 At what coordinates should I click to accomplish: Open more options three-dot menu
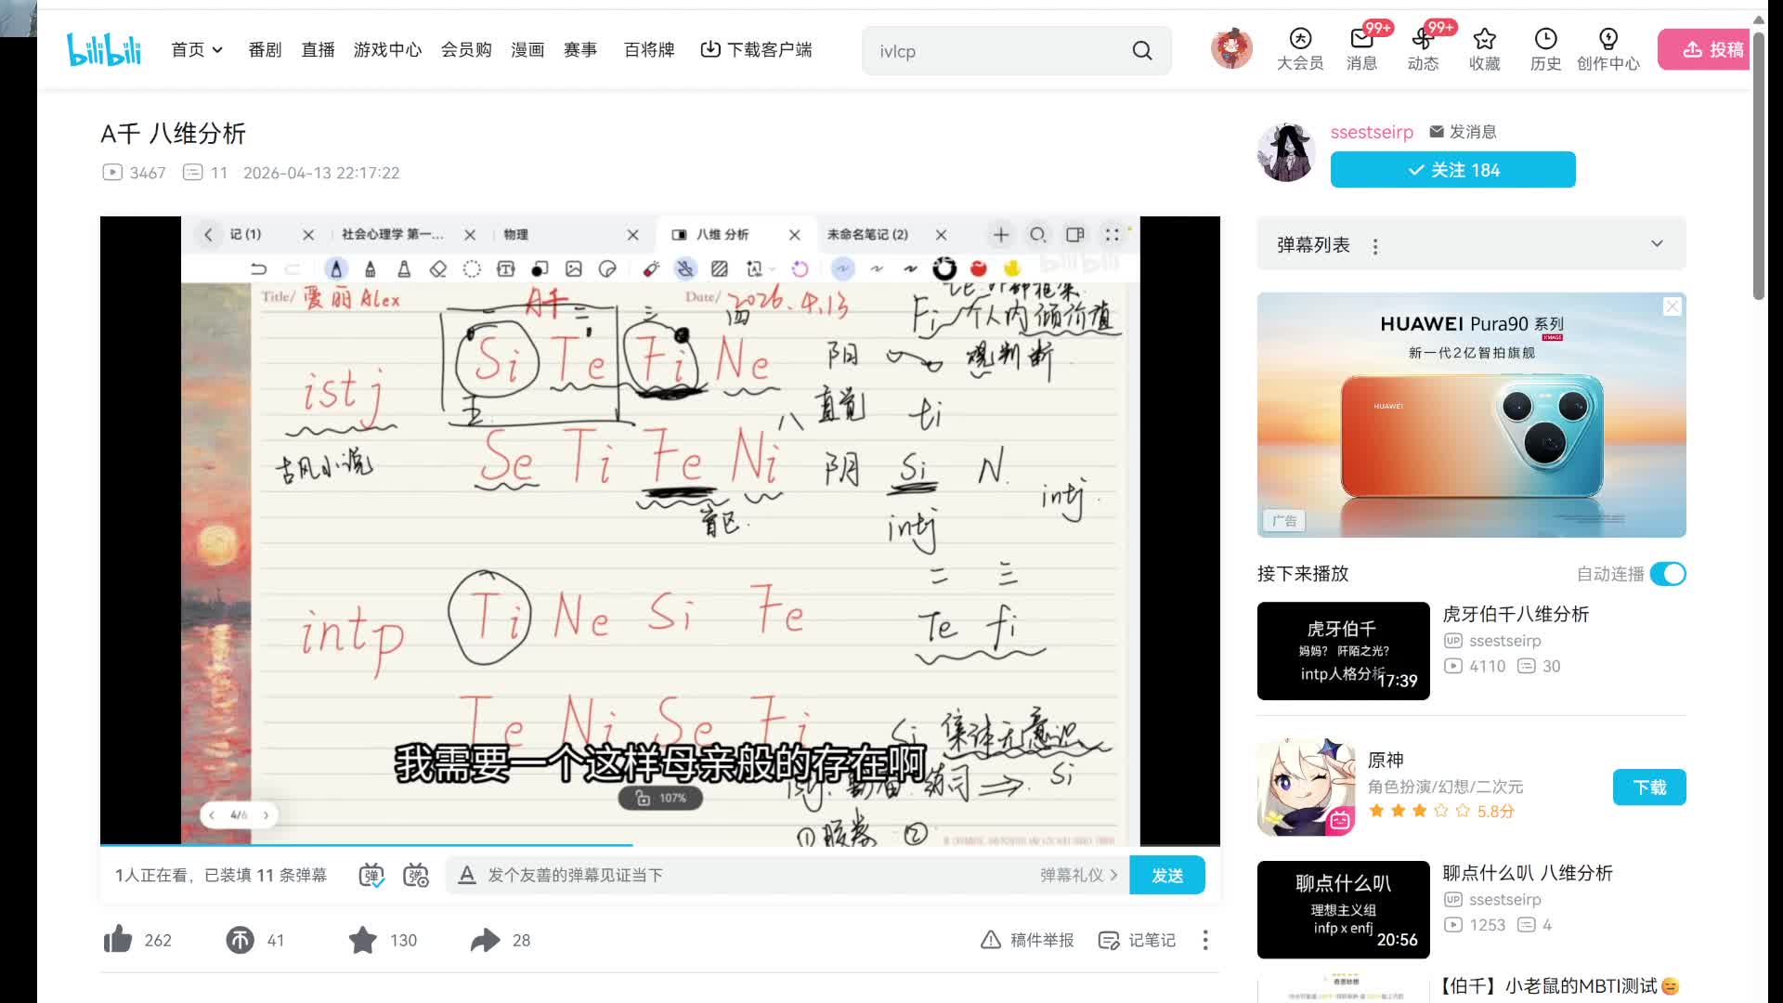pos(1205,940)
